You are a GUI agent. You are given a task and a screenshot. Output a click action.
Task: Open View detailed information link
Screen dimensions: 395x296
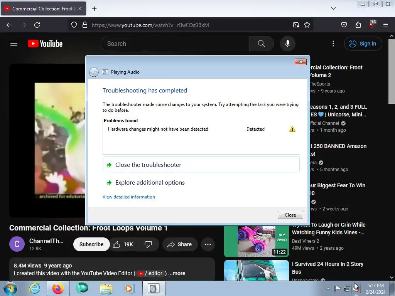pos(129,197)
